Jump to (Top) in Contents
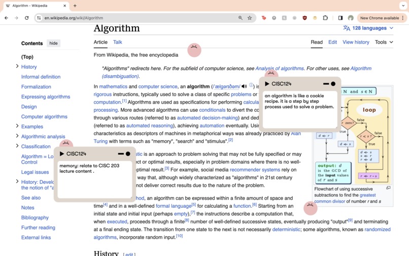The width and height of the screenshot is (409, 256). [x=27, y=57]
